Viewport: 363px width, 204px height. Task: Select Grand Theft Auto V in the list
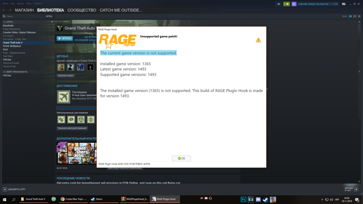26,42
